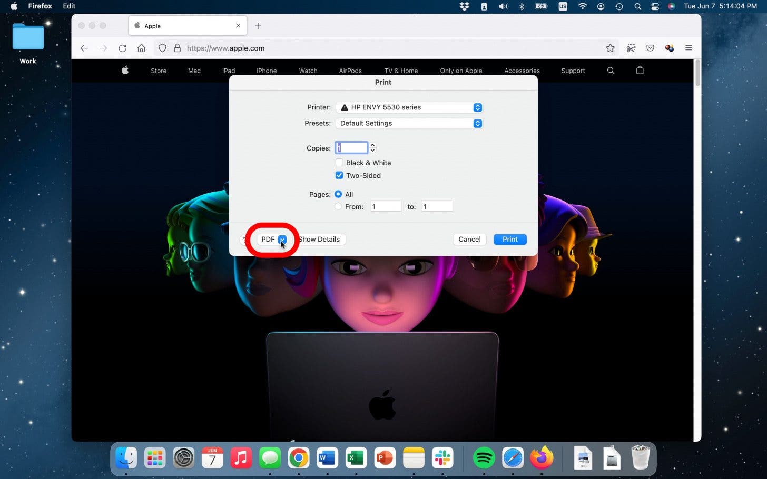Select the From page range radio button
Image resolution: width=767 pixels, height=479 pixels.
[x=338, y=207]
